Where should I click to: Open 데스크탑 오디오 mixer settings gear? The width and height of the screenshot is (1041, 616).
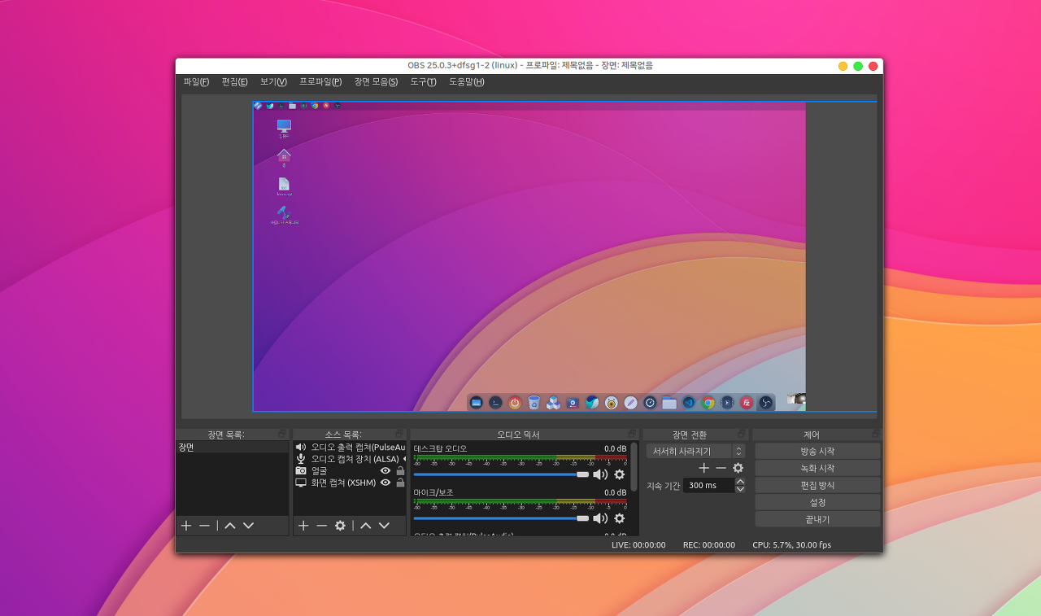(620, 474)
